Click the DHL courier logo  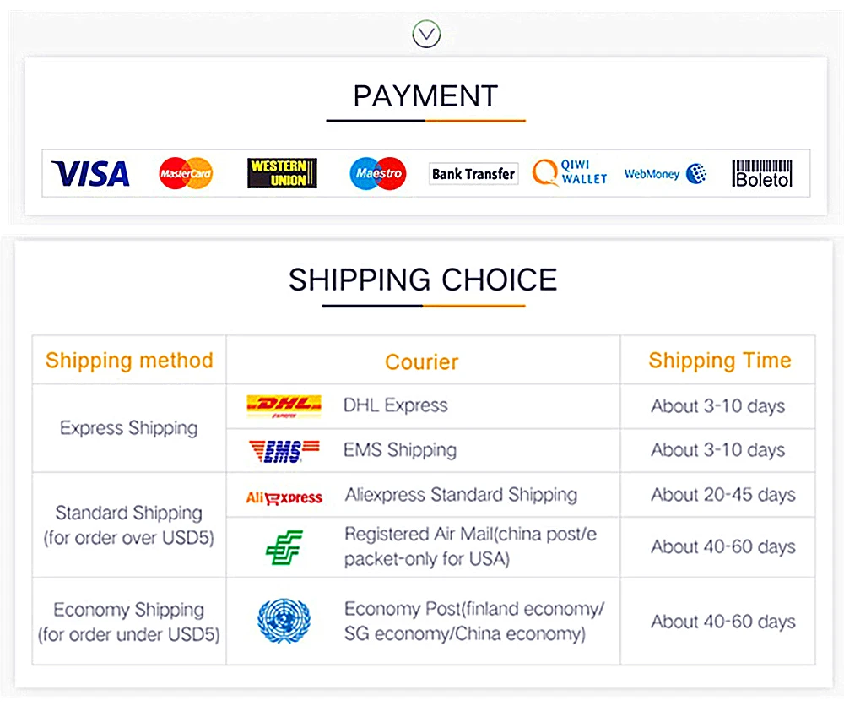point(284,406)
